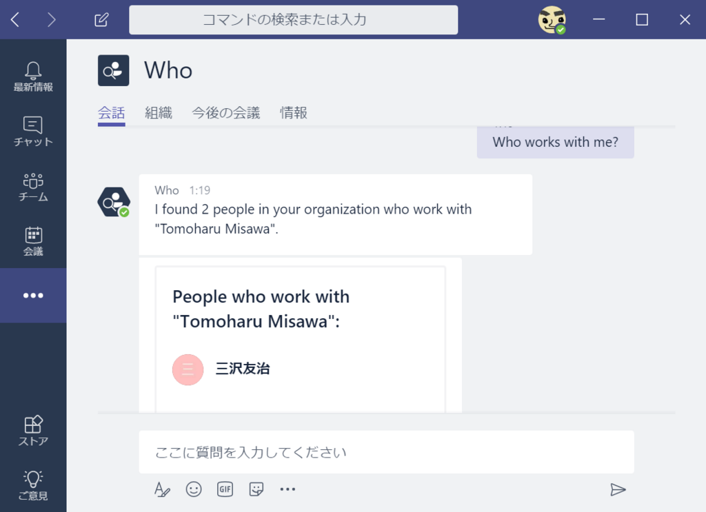The width and height of the screenshot is (706, 512).
Task: Select the 情報 tab of the Who app
Action: tap(293, 112)
